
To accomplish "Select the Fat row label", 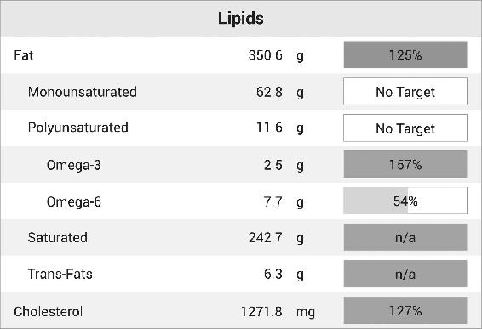I will point(23,55).
